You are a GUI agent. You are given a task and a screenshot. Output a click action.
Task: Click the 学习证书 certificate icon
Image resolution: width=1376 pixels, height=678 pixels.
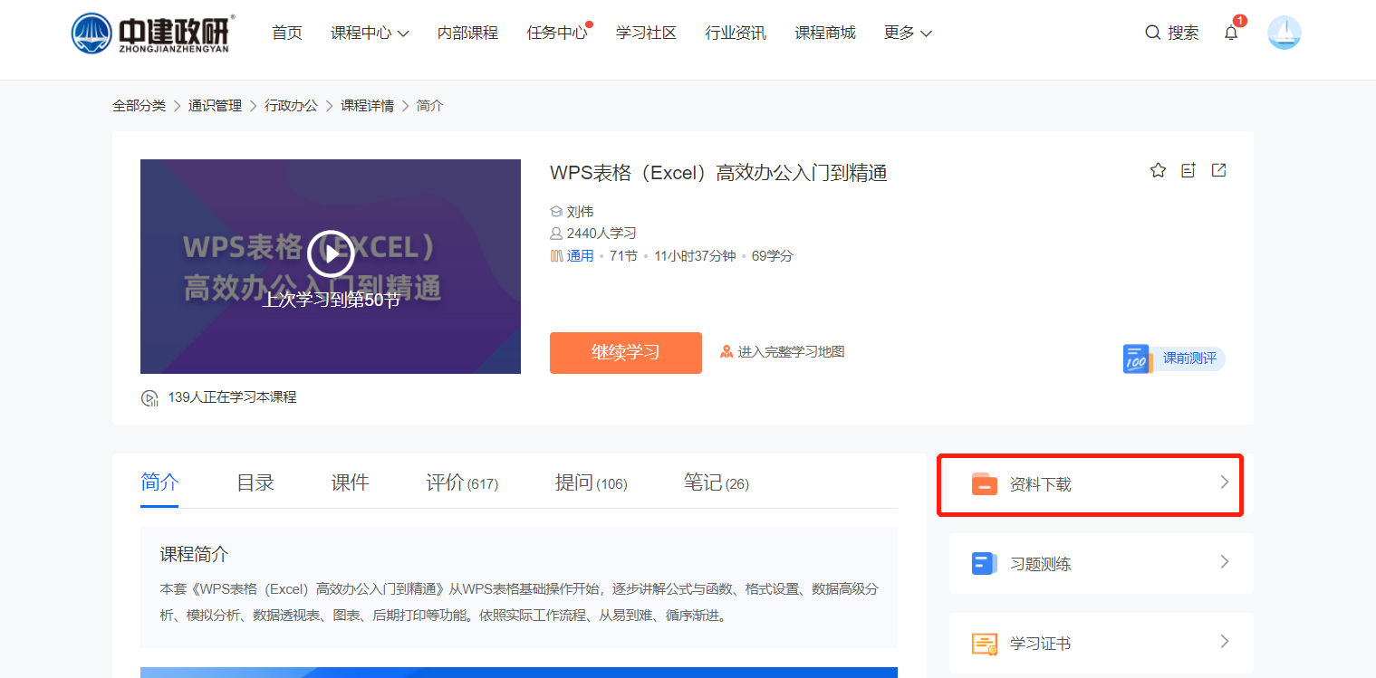click(x=985, y=644)
